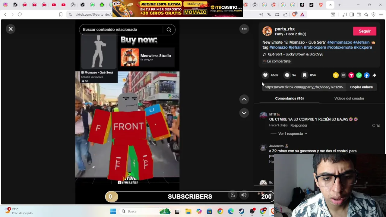Close the TikTok video viewer
This screenshot has width=386, height=217.
(x=11, y=29)
